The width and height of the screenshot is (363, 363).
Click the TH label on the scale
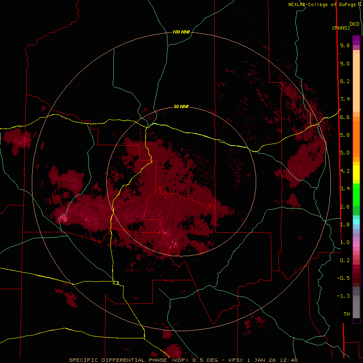346,314
